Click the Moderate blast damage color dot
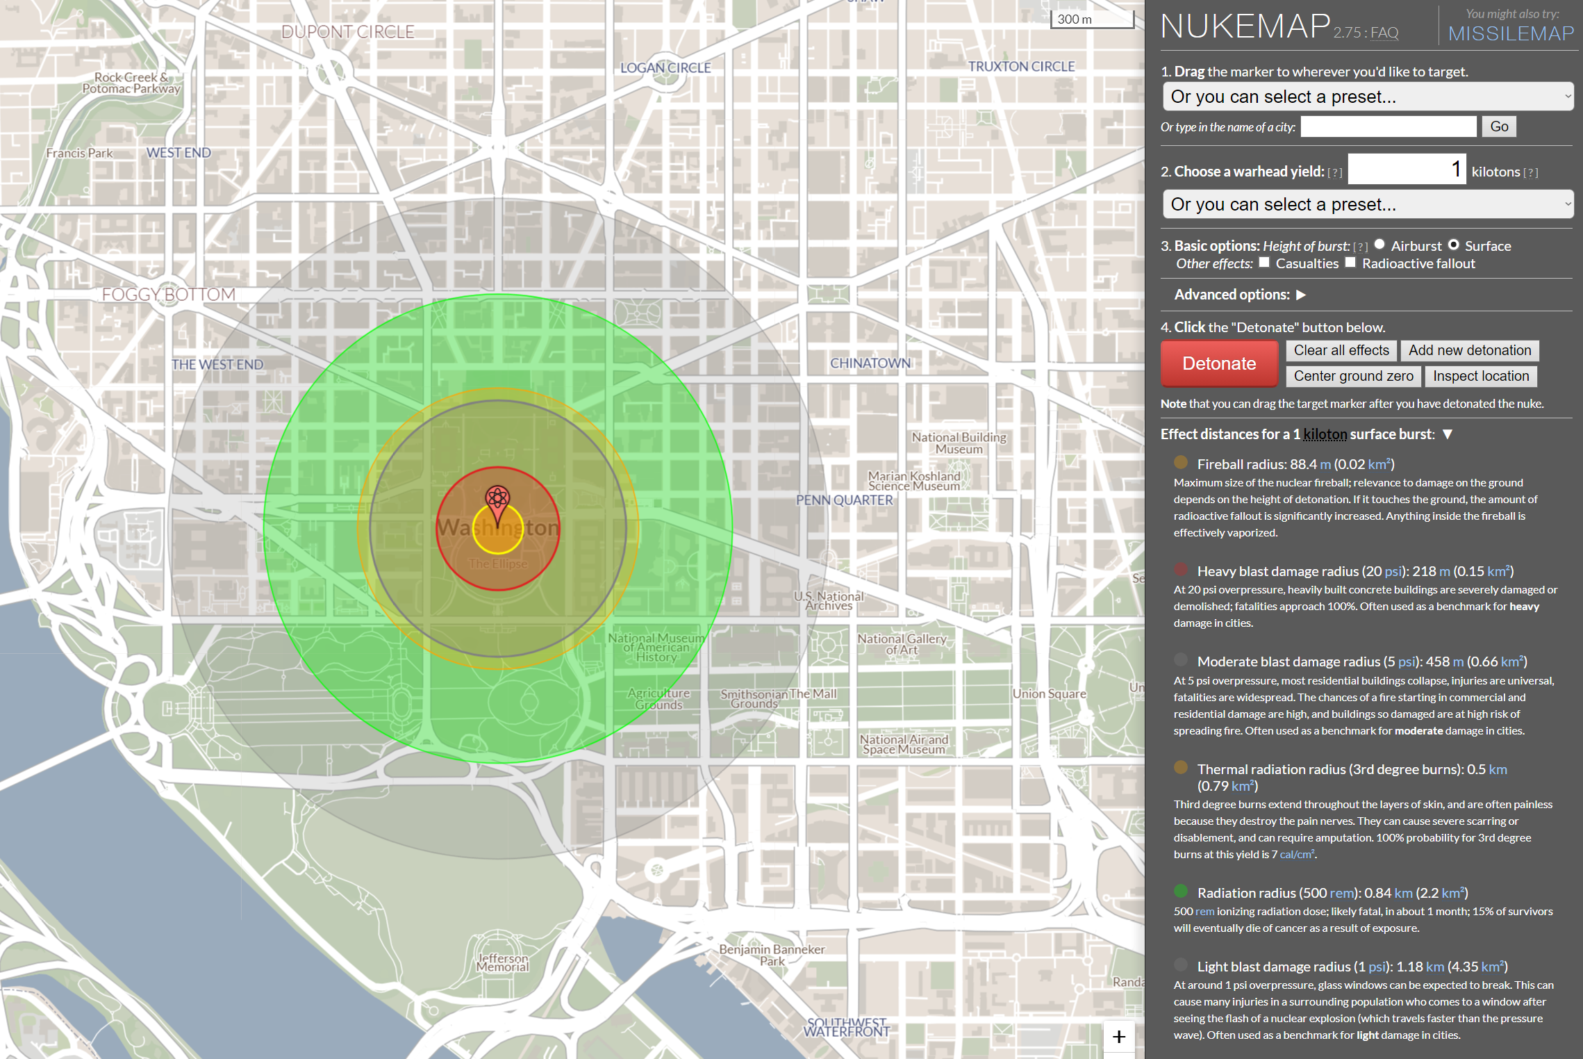1583x1059 pixels. [x=1180, y=660]
